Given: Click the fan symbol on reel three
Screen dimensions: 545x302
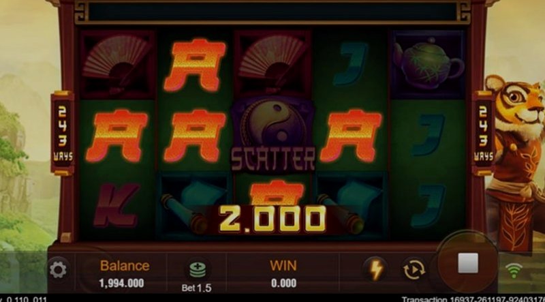Looking at the screenshot, I should tap(273, 64).
